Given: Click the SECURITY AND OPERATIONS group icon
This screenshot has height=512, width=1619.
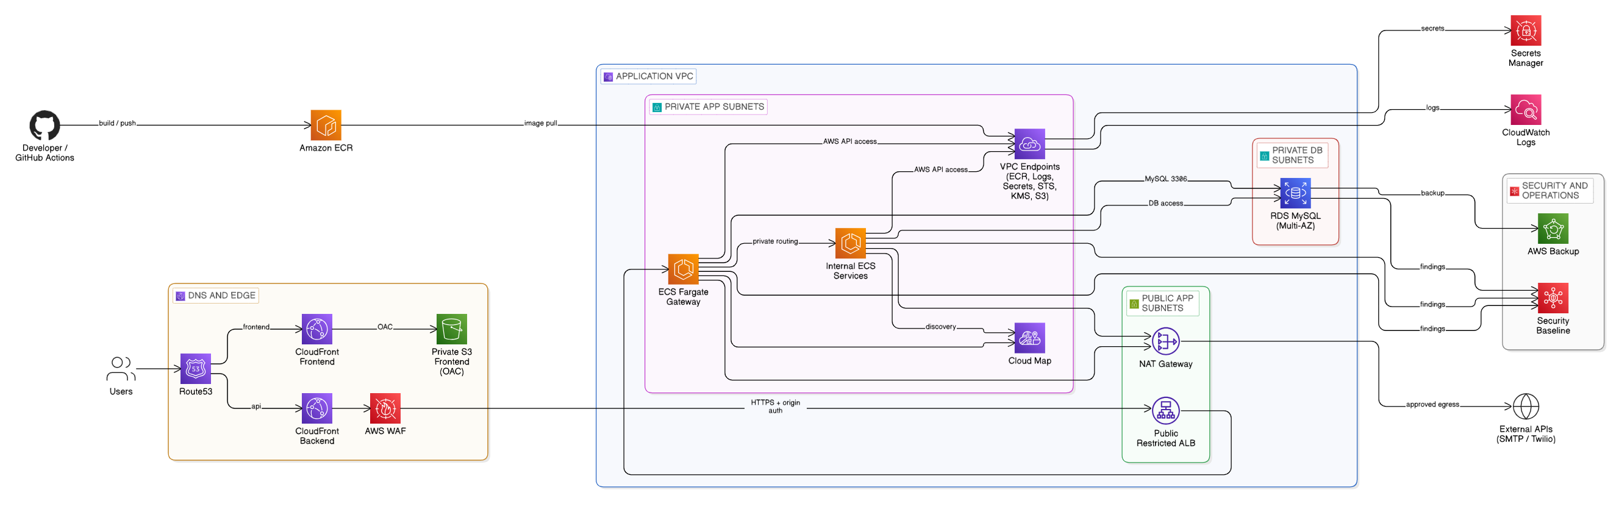Looking at the screenshot, I should click(x=1514, y=191).
